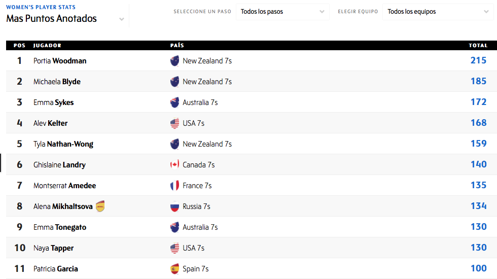Open Ghislaine Landry player link

[59, 165]
